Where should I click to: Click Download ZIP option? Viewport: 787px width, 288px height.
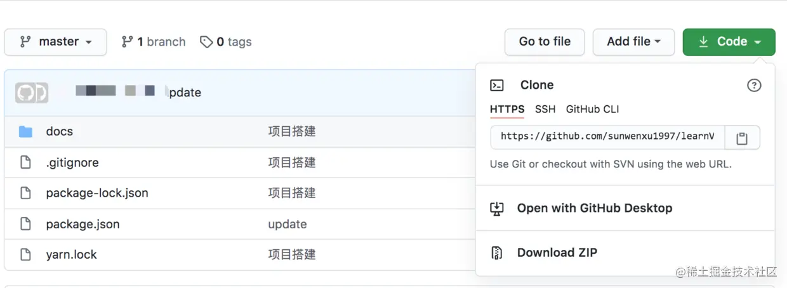557,252
